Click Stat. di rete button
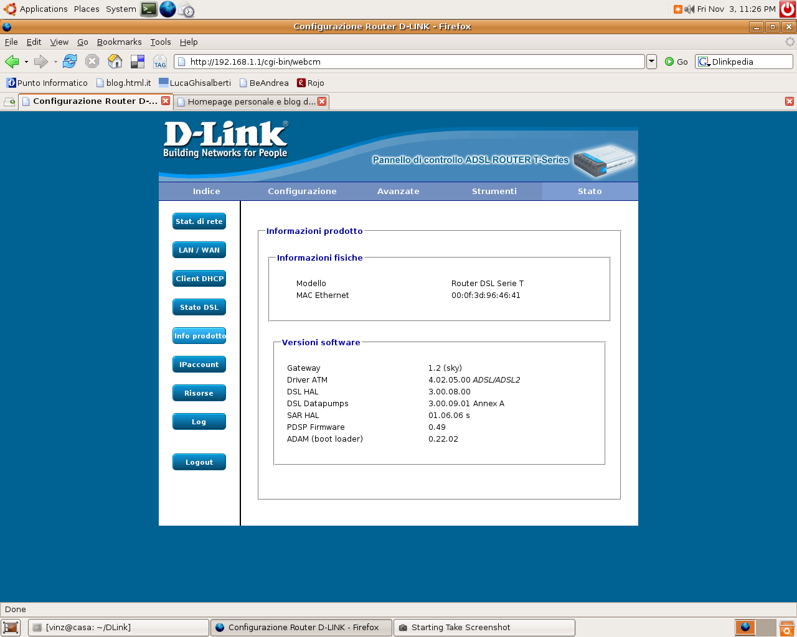Image resolution: width=797 pixels, height=637 pixels. click(x=199, y=221)
